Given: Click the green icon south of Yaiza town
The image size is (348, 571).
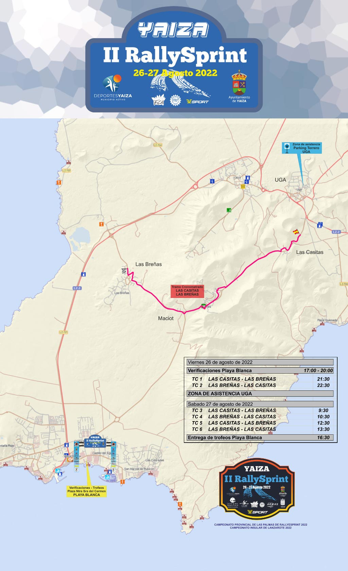Looking at the screenshot, I should click(229, 210).
